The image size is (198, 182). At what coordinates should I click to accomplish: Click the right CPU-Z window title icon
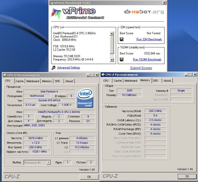pyautogui.click(x=103, y=75)
